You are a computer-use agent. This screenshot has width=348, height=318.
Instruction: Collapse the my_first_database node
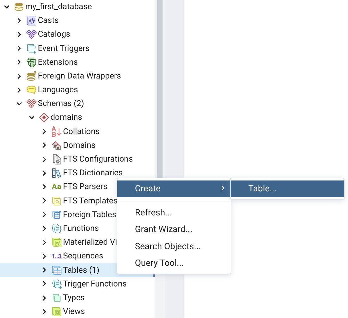pyautogui.click(x=7, y=7)
